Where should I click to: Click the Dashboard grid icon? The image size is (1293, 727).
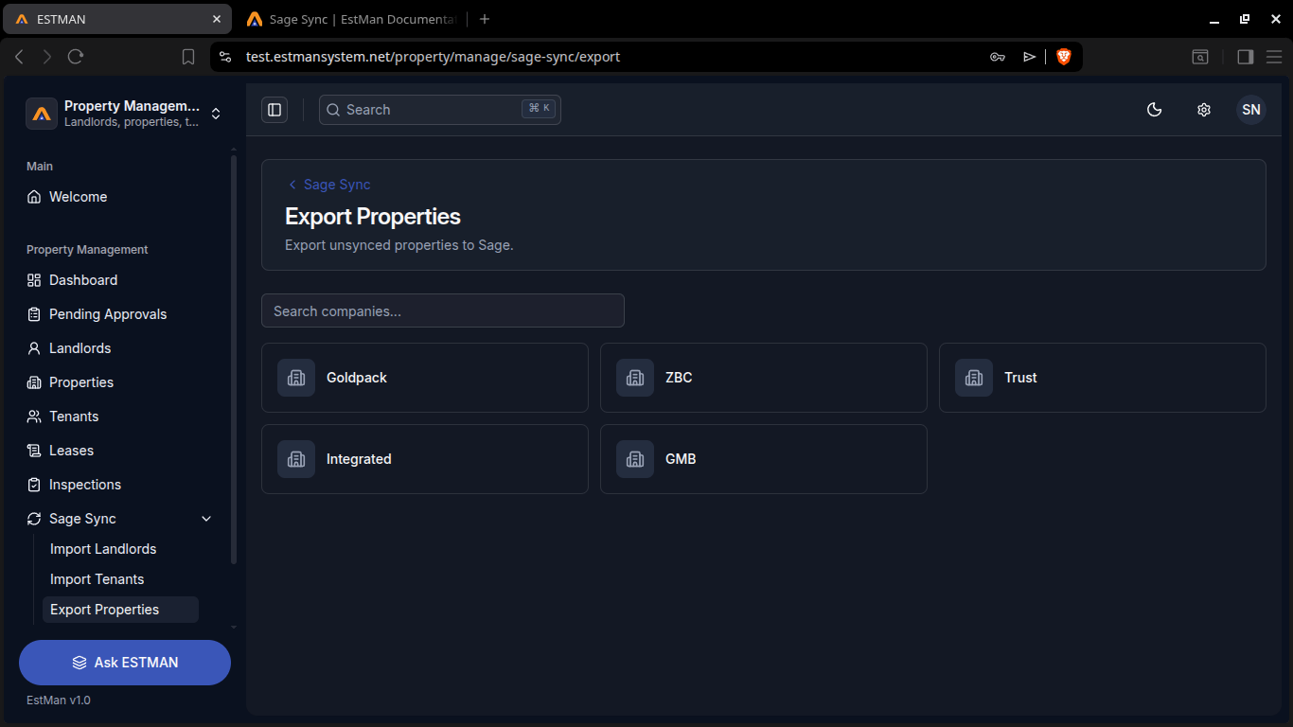[x=34, y=280]
